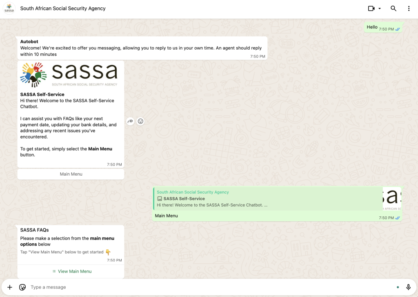Tap the View Main Menu list button
The width and height of the screenshot is (418, 297).
click(71, 271)
